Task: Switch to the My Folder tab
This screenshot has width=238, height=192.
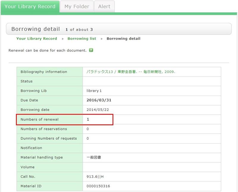Action: (77, 7)
